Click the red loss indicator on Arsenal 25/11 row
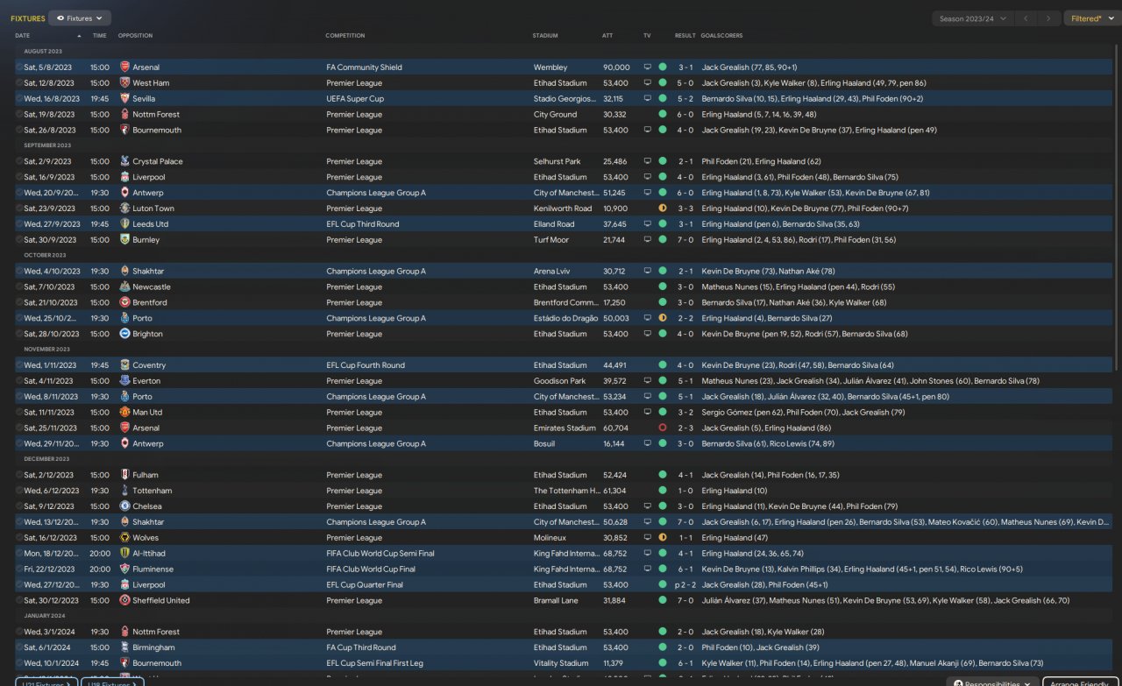 663,428
